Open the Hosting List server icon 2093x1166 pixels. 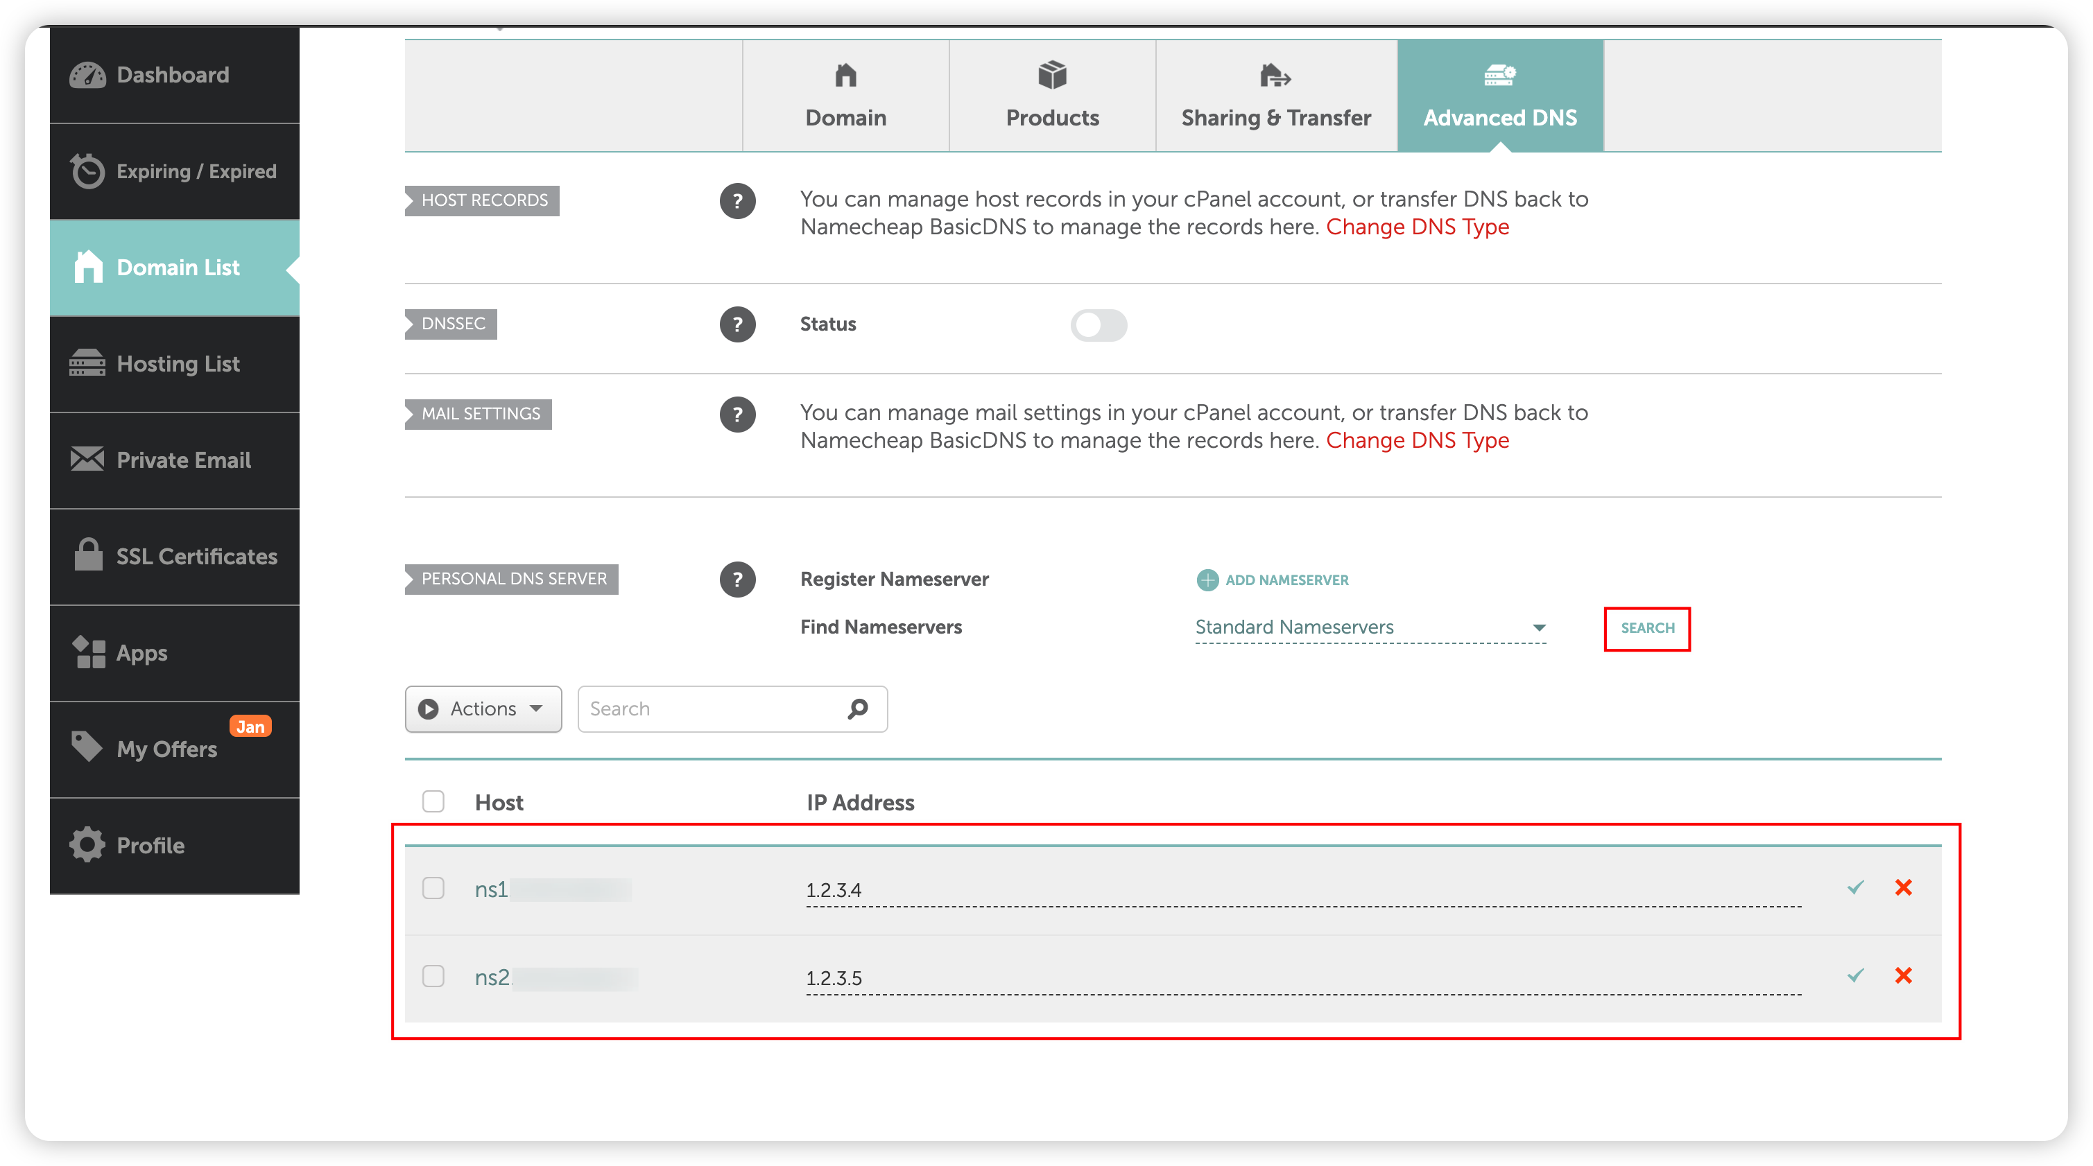coord(87,363)
